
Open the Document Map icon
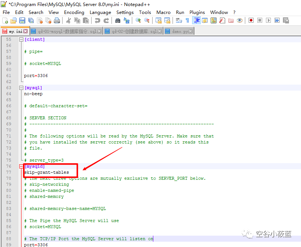[214, 20]
